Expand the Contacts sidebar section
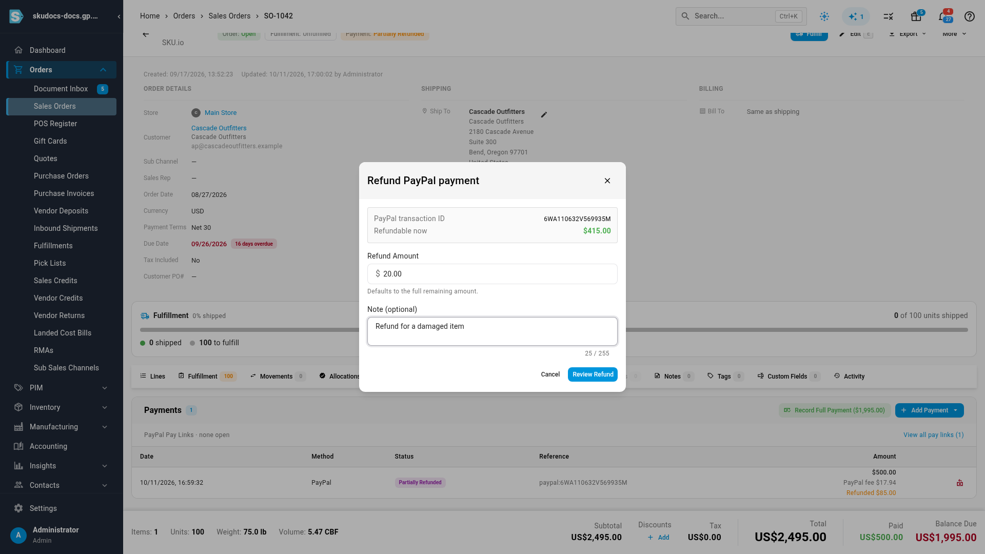The height and width of the screenshot is (554, 985). click(105, 485)
